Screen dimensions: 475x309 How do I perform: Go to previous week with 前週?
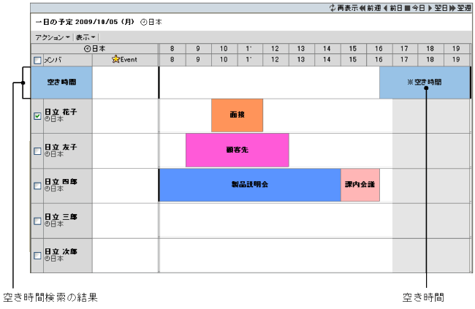pos(370,8)
